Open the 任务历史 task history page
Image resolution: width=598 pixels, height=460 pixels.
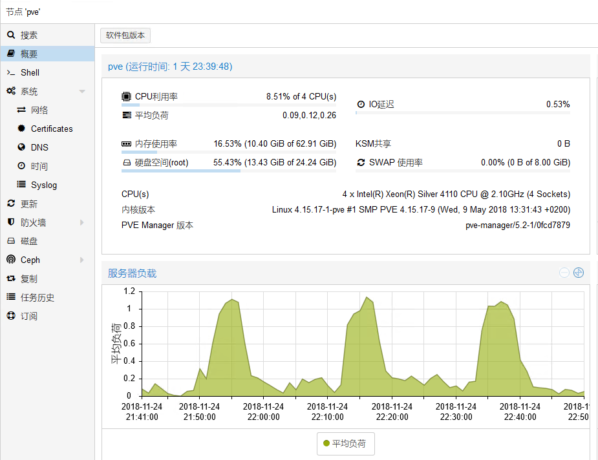(37, 297)
